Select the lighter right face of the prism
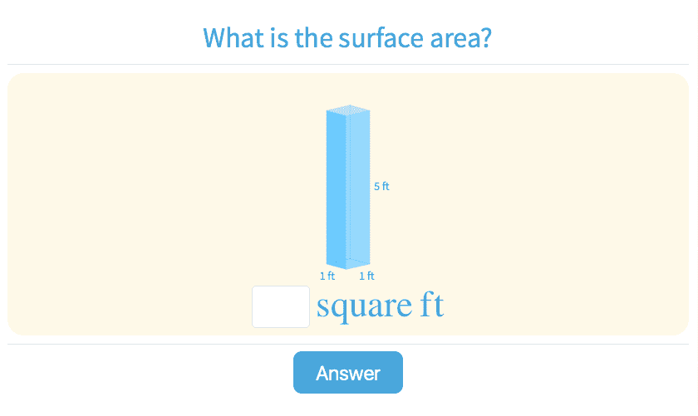 [359, 187]
